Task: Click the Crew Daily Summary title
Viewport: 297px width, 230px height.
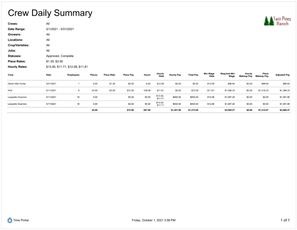Action: point(50,13)
